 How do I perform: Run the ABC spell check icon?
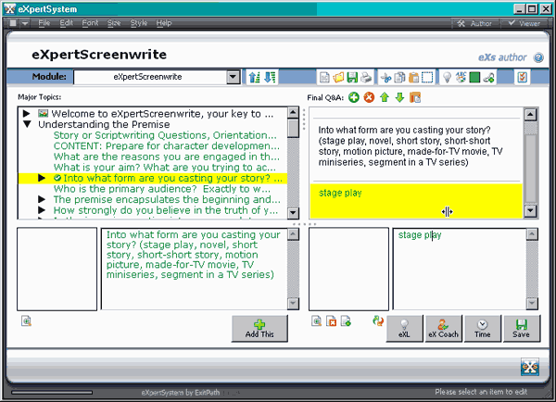pos(461,77)
